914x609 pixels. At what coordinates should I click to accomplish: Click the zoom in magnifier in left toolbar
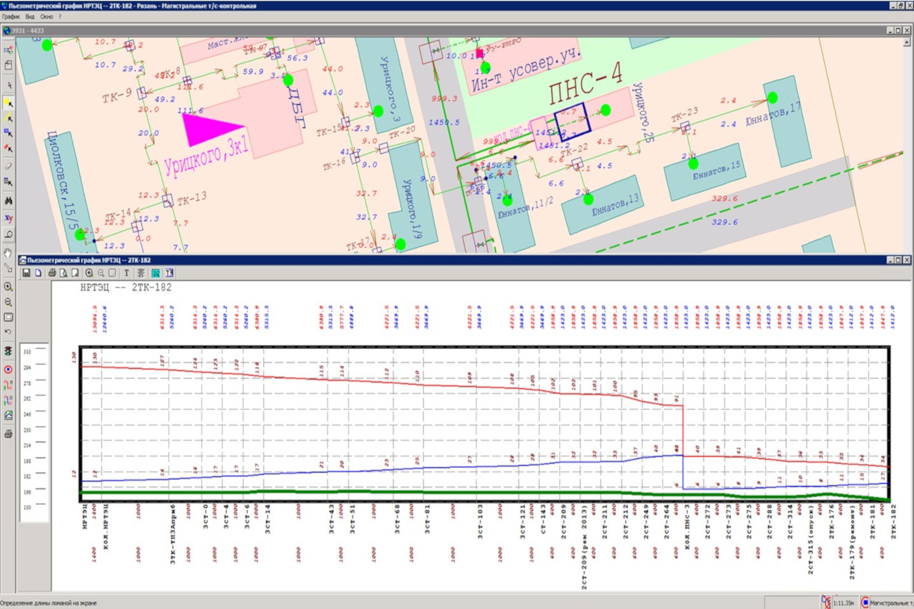pos(9,286)
